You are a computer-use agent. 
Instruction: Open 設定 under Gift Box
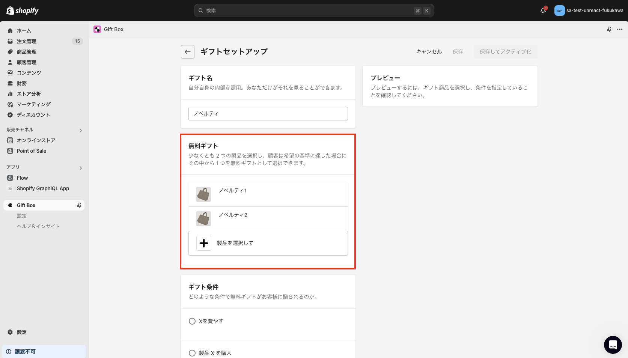point(22,216)
